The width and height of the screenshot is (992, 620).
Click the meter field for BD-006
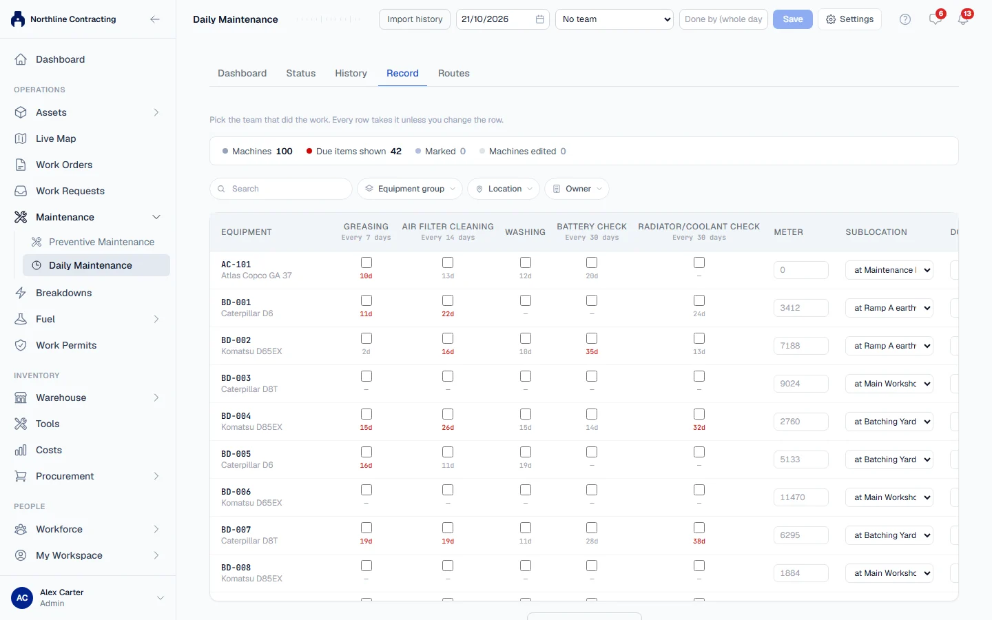[x=801, y=497]
